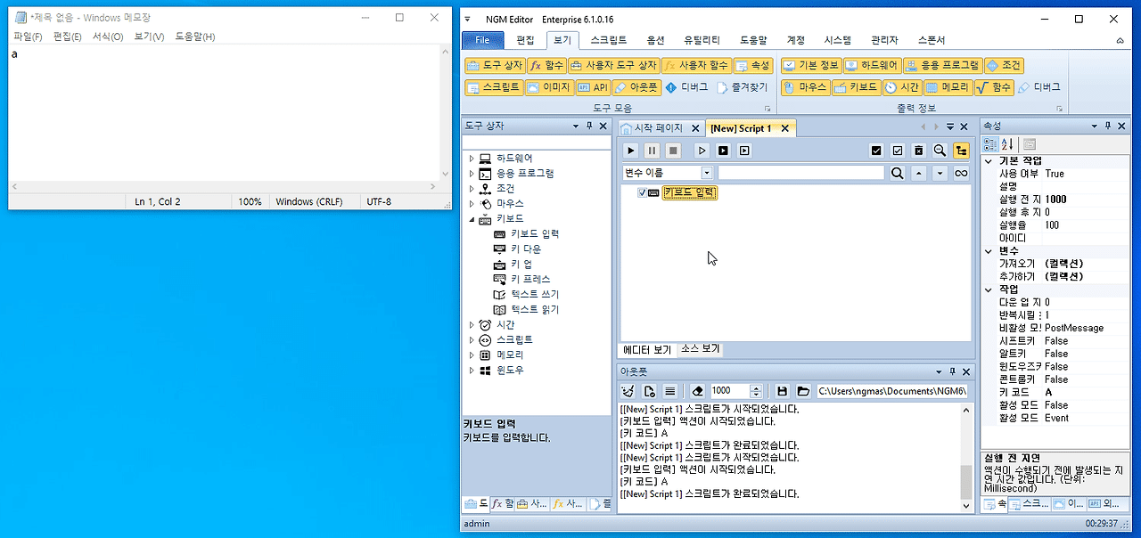This screenshot has height=538, width=1141.
Task: Select the 키보드 입력 action in script
Action: [690, 192]
